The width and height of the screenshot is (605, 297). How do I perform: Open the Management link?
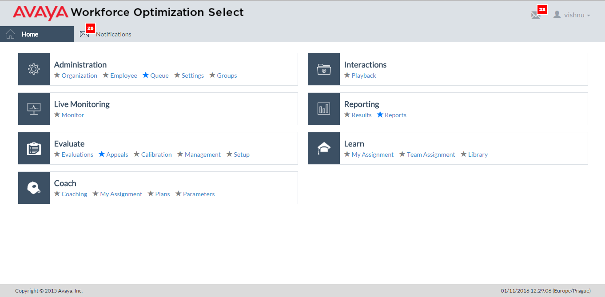(203, 154)
